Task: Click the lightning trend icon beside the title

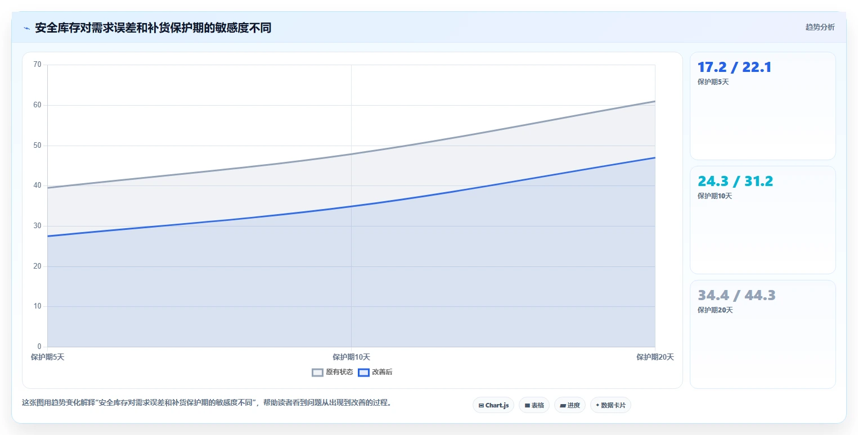Action: pyautogui.click(x=26, y=28)
